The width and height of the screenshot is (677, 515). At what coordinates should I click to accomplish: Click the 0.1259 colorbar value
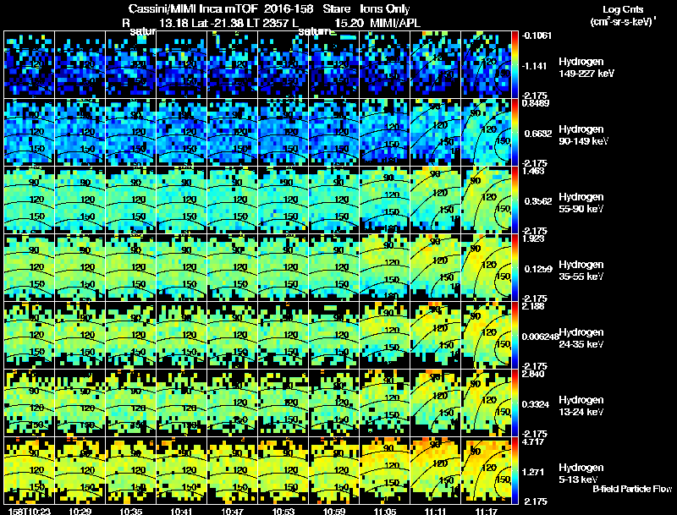[x=538, y=269]
